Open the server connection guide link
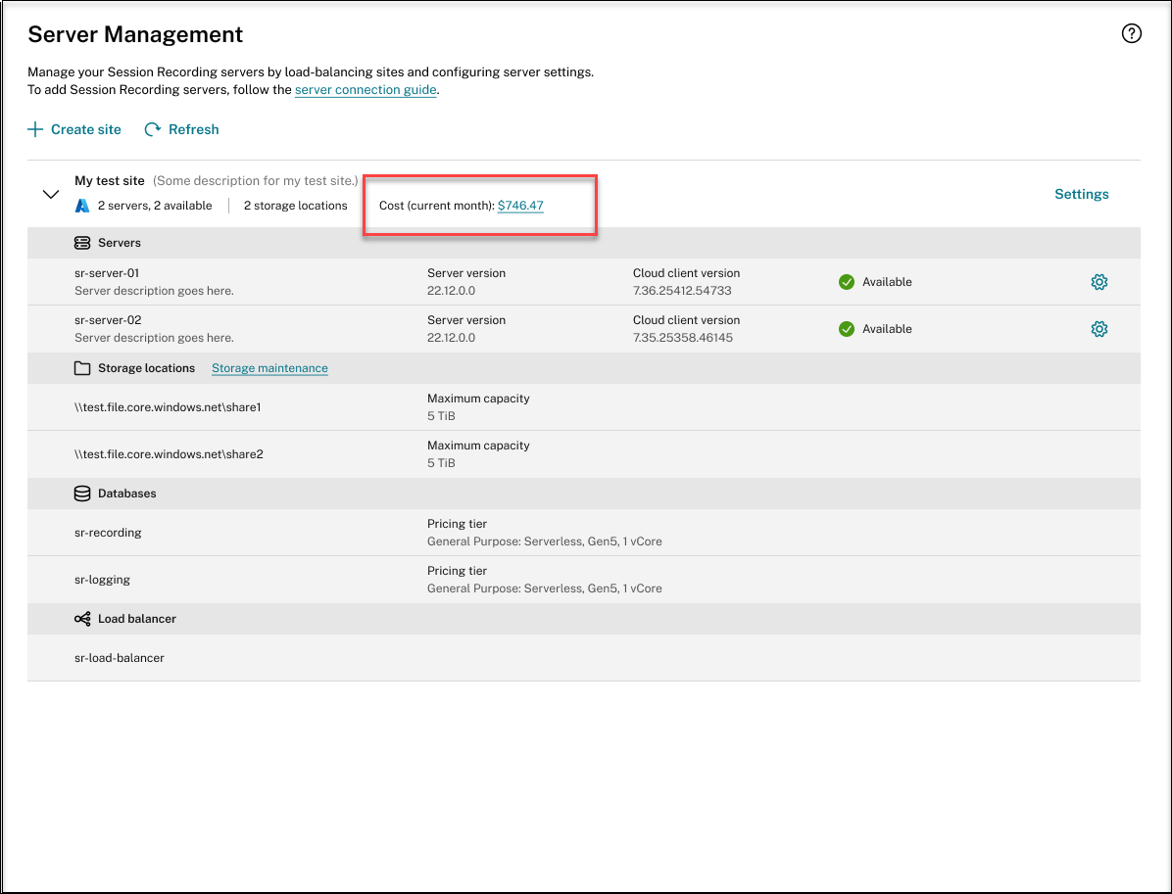This screenshot has width=1172, height=894. point(366,90)
